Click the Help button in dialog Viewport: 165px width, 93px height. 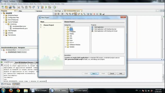point(121,73)
